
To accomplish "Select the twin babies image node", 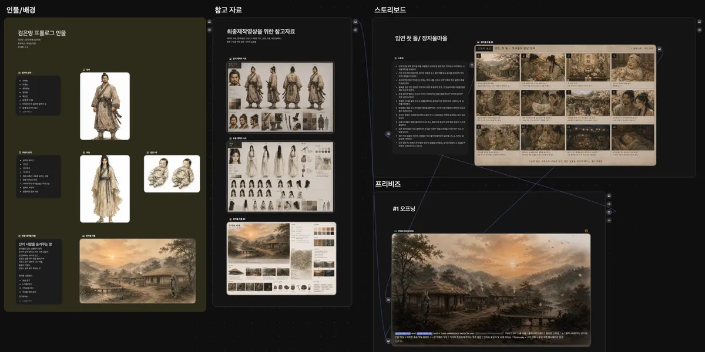I will [172, 174].
